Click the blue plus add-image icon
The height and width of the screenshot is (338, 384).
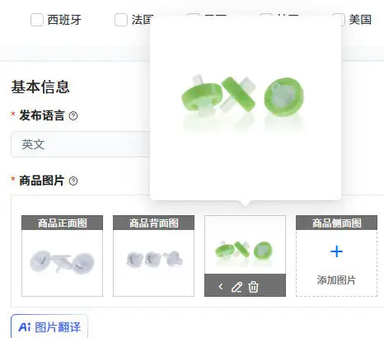336,251
